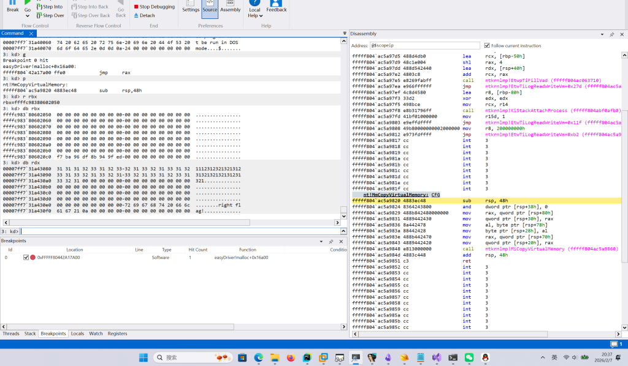Screen dimensions: 628x366
Task: Disable breakpoint 0 via its checkbox
Action: coord(26,258)
